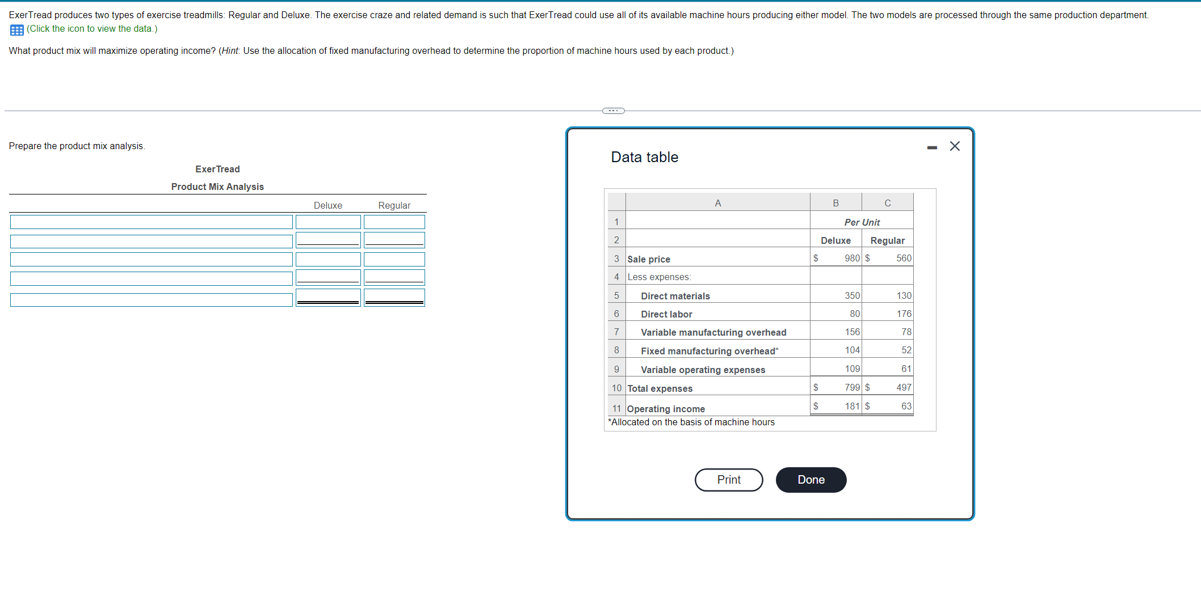
Task: Click Deluxe total expenses value 799
Action: [x=852, y=387]
